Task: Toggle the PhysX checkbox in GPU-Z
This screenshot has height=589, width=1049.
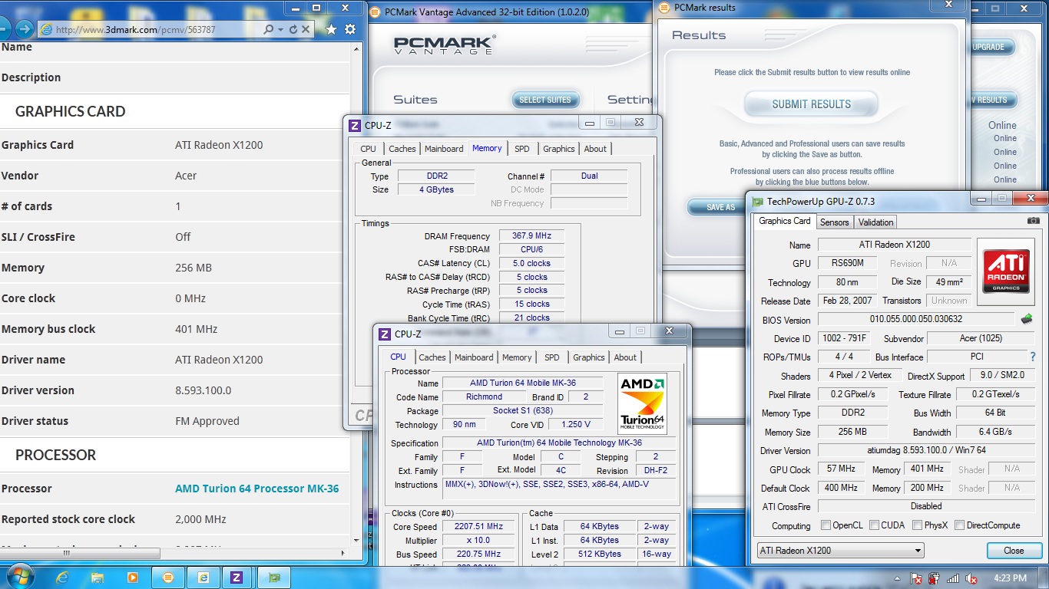Action: click(x=917, y=525)
